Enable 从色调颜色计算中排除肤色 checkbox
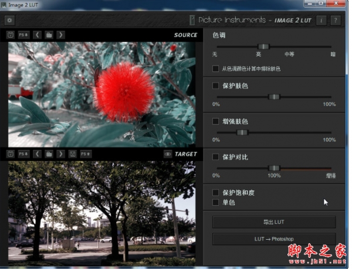 pyautogui.click(x=216, y=69)
